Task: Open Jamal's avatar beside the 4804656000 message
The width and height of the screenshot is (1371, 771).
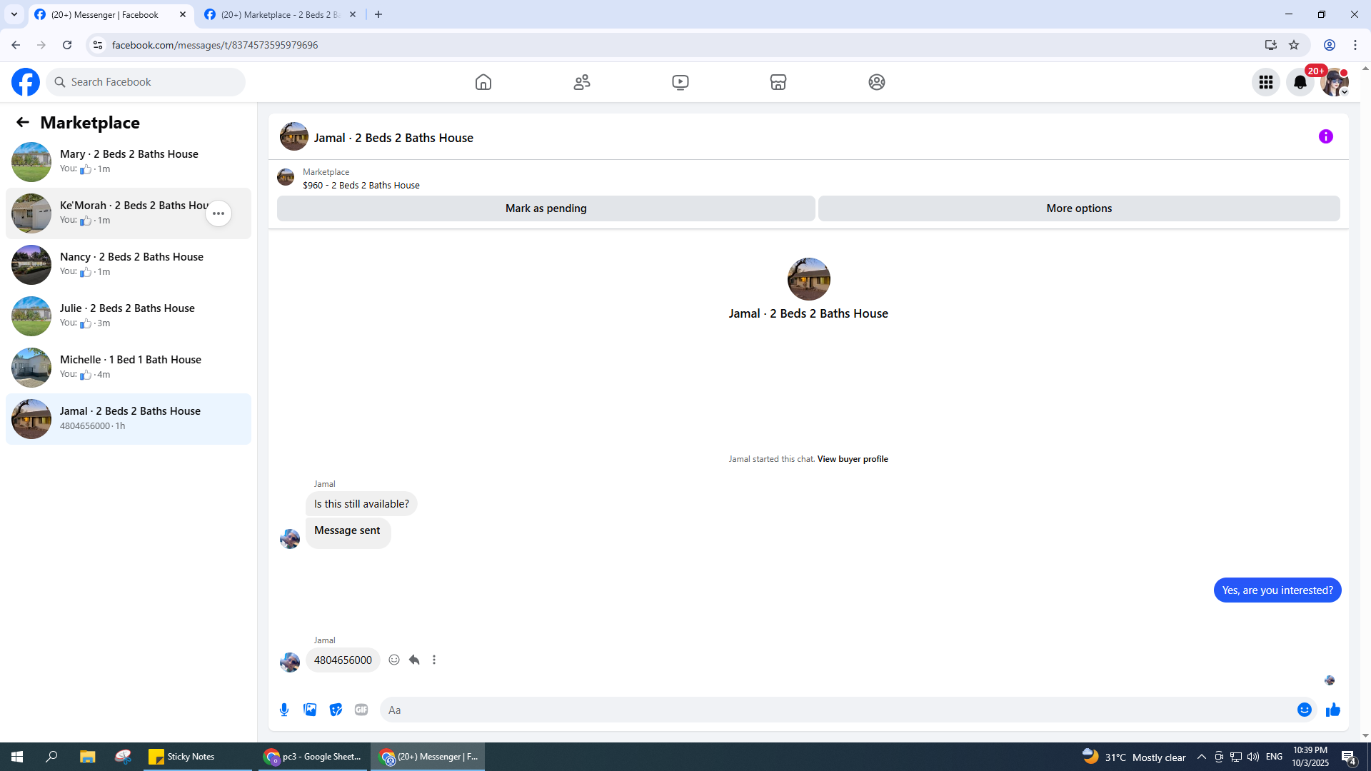Action: click(x=290, y=662)
